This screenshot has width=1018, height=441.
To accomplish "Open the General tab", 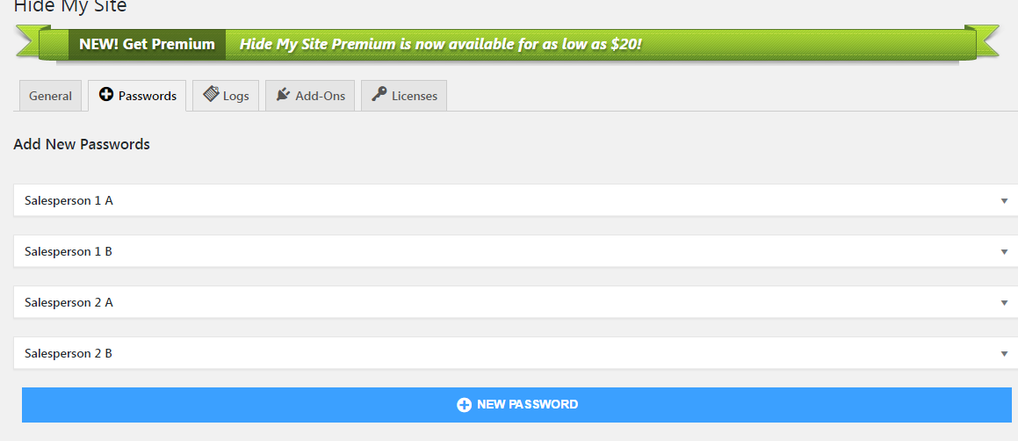I will [x=50, y=96].
